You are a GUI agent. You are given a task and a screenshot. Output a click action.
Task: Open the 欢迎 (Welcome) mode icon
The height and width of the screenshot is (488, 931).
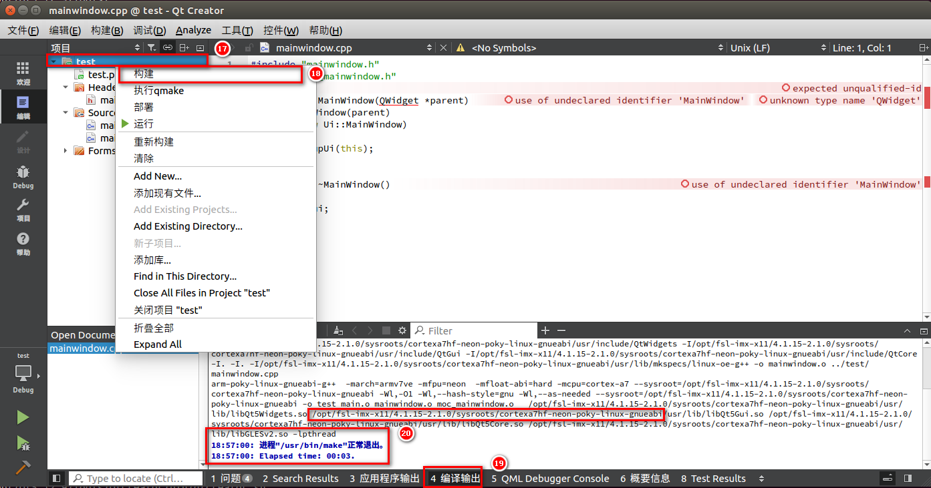point(23,70)
